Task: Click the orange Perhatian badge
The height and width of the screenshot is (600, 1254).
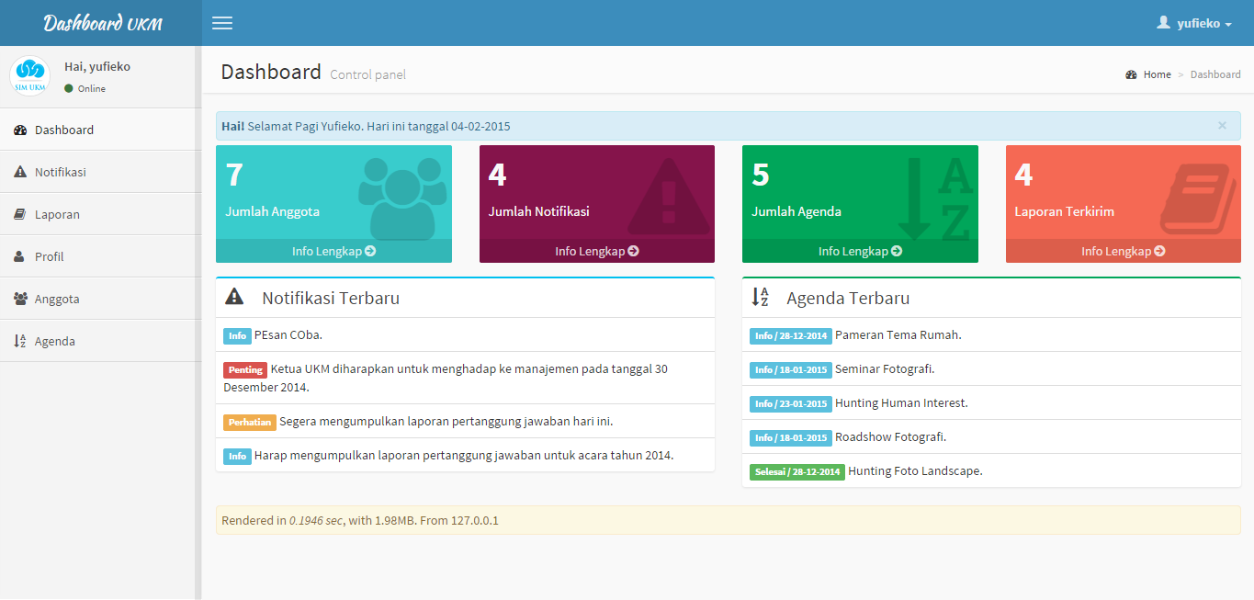Action: (250, 423)
